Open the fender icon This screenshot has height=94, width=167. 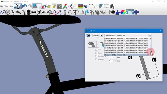[x=70, y=12]
